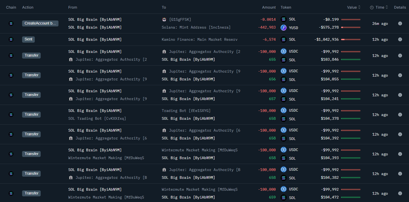Open Kamino Finance: Main Market Reserv link

200,40
